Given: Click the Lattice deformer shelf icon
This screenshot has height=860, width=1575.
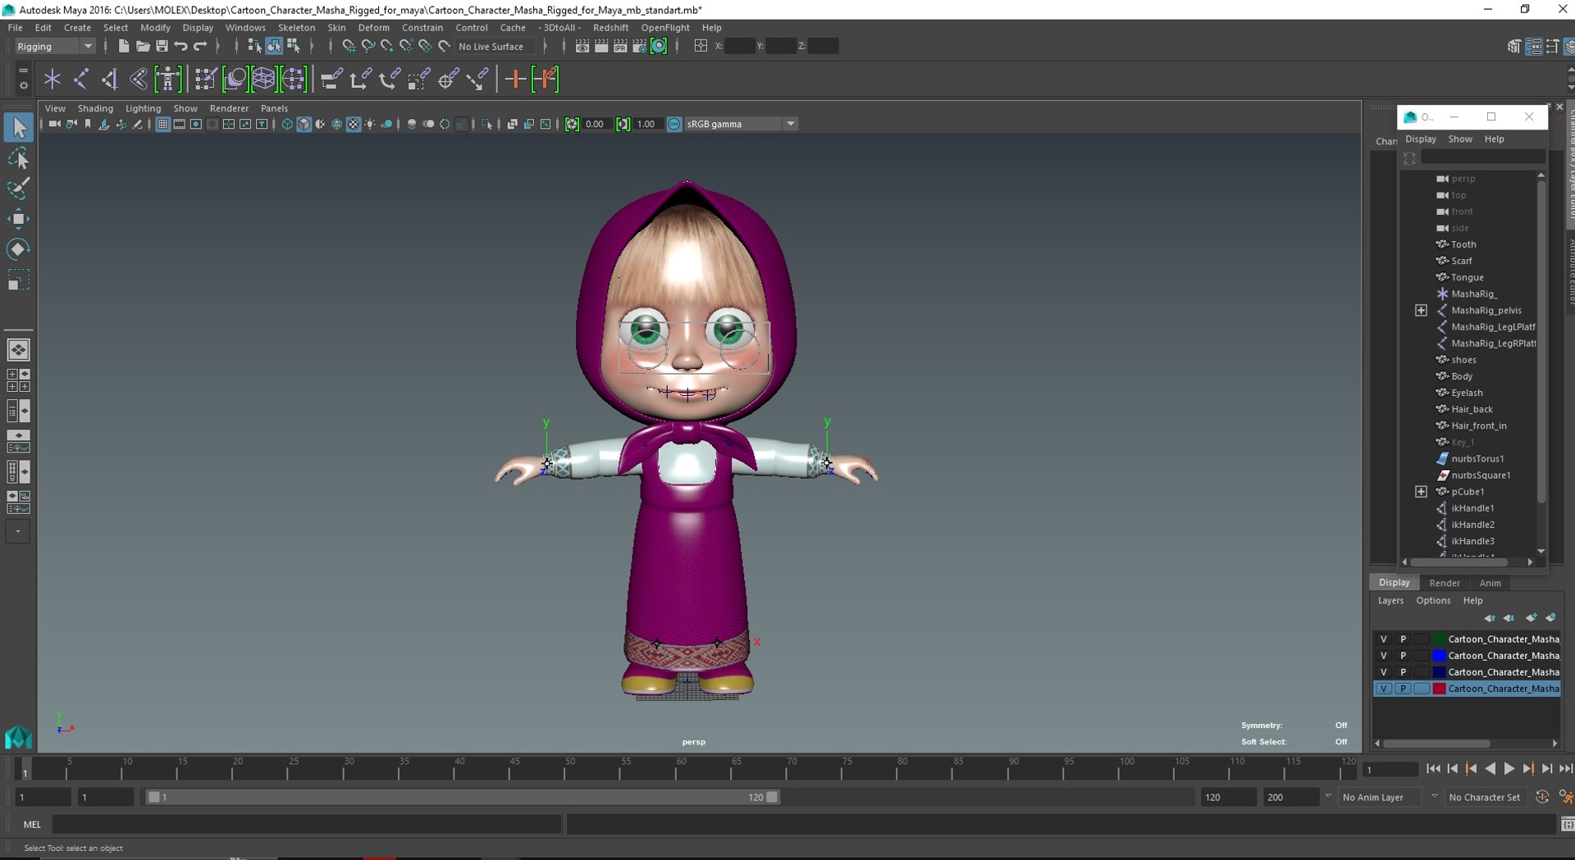Looking at the screenshot, I should click(264, 79).
